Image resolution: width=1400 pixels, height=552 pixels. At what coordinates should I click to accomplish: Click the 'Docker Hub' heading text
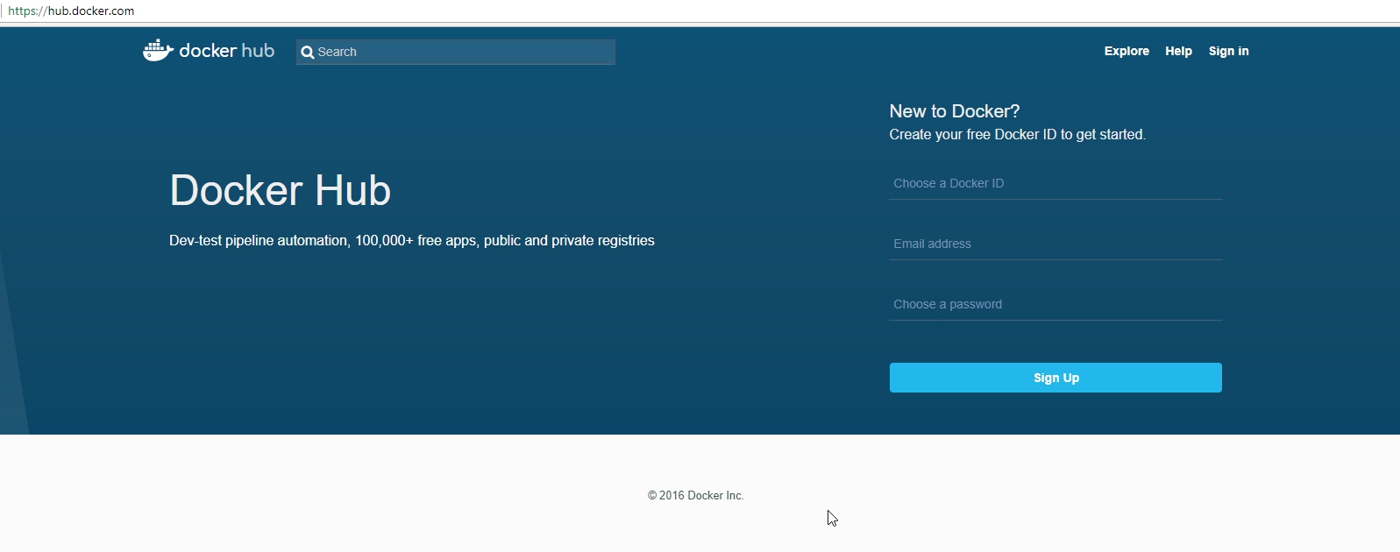tap(281, 190)
